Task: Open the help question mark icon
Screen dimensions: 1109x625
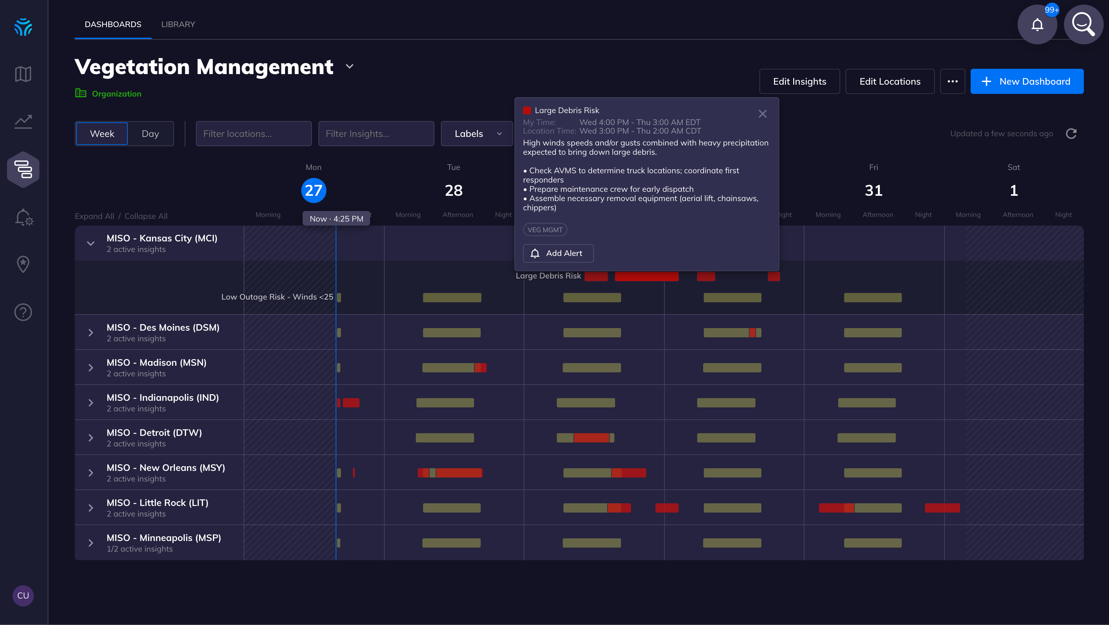Action: [x=23, y=312]
